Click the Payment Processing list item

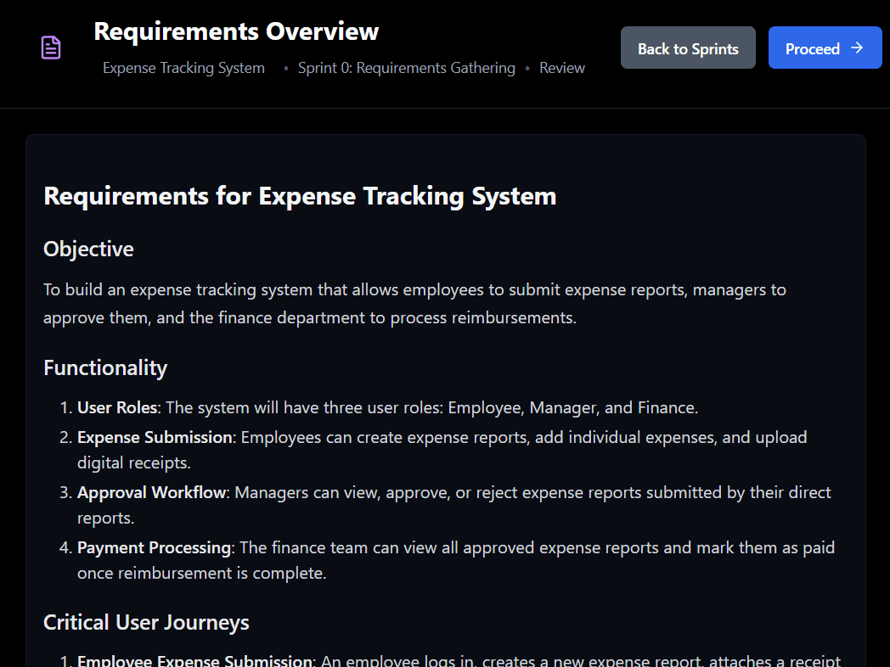click(x=456, y=560)
